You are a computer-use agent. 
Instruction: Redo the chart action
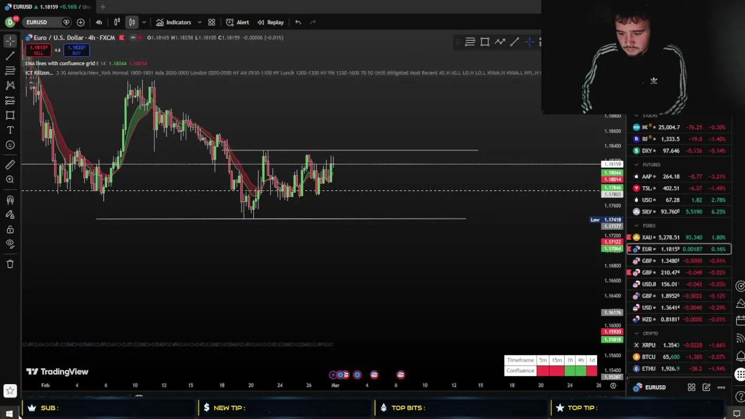313,22
